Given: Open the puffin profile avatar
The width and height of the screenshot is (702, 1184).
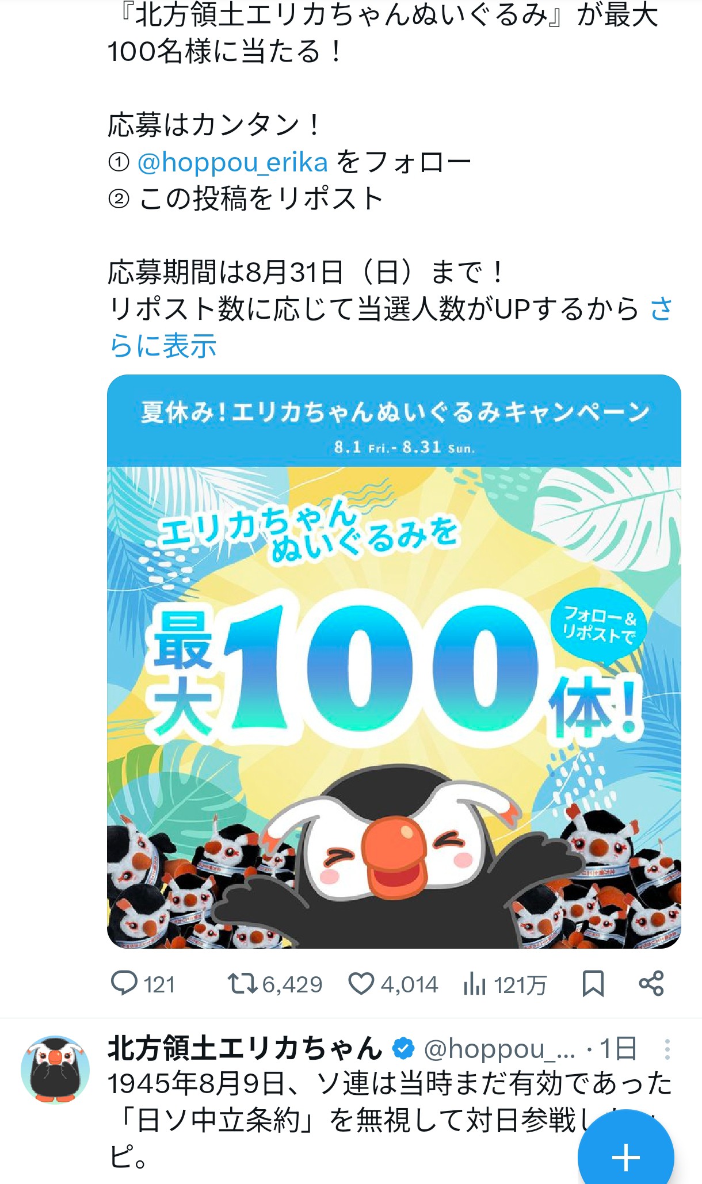Looking at the screenshot, I should tap(55, 1070).
